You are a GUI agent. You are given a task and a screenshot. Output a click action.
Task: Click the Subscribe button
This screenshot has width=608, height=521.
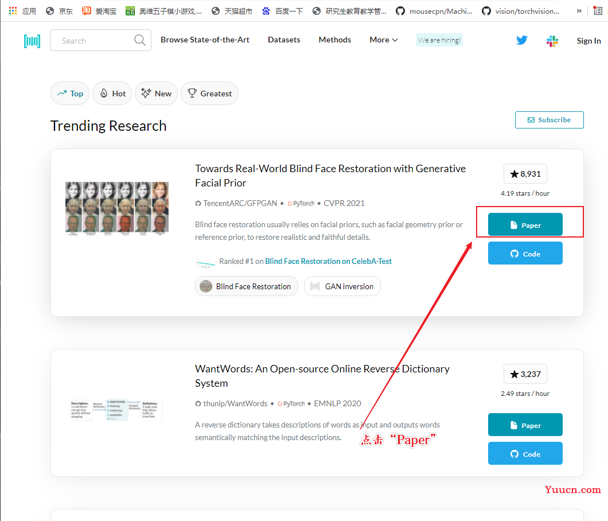pos(549,120)
